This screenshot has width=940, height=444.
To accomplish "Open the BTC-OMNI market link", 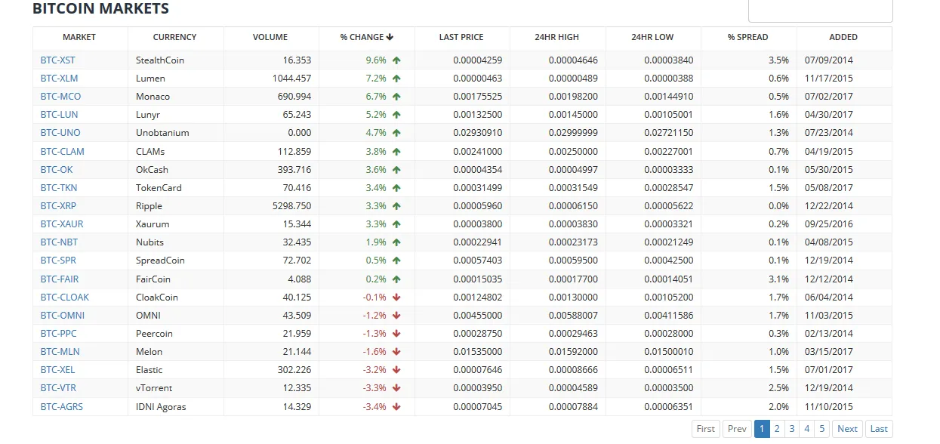I will click(63, 315).
